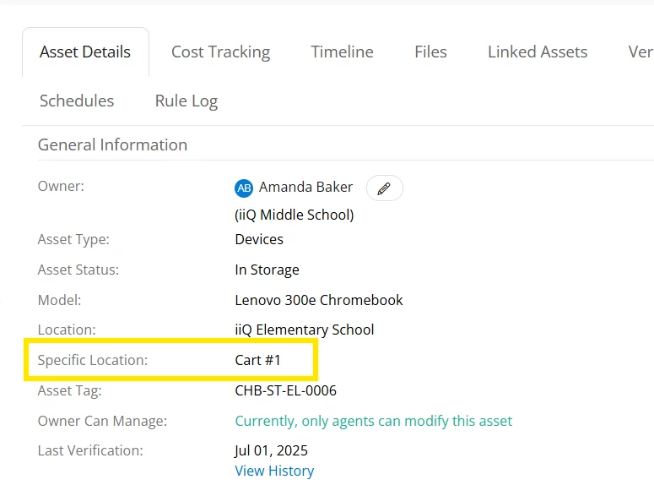This screenshot has width=654, height=496.
Task: Click the Cart #1 specific location value
Action: click(257, 360)
